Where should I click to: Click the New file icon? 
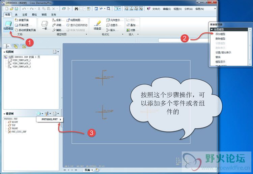(x=7, y=9)
